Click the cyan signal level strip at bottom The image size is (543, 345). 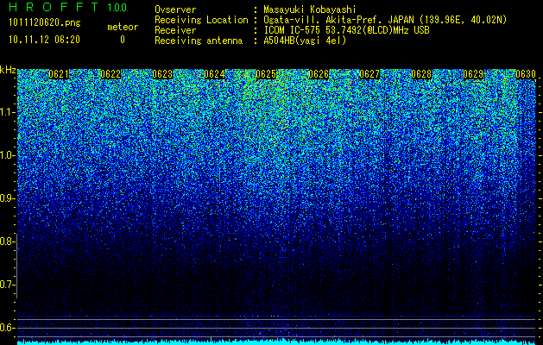[276, 342]
